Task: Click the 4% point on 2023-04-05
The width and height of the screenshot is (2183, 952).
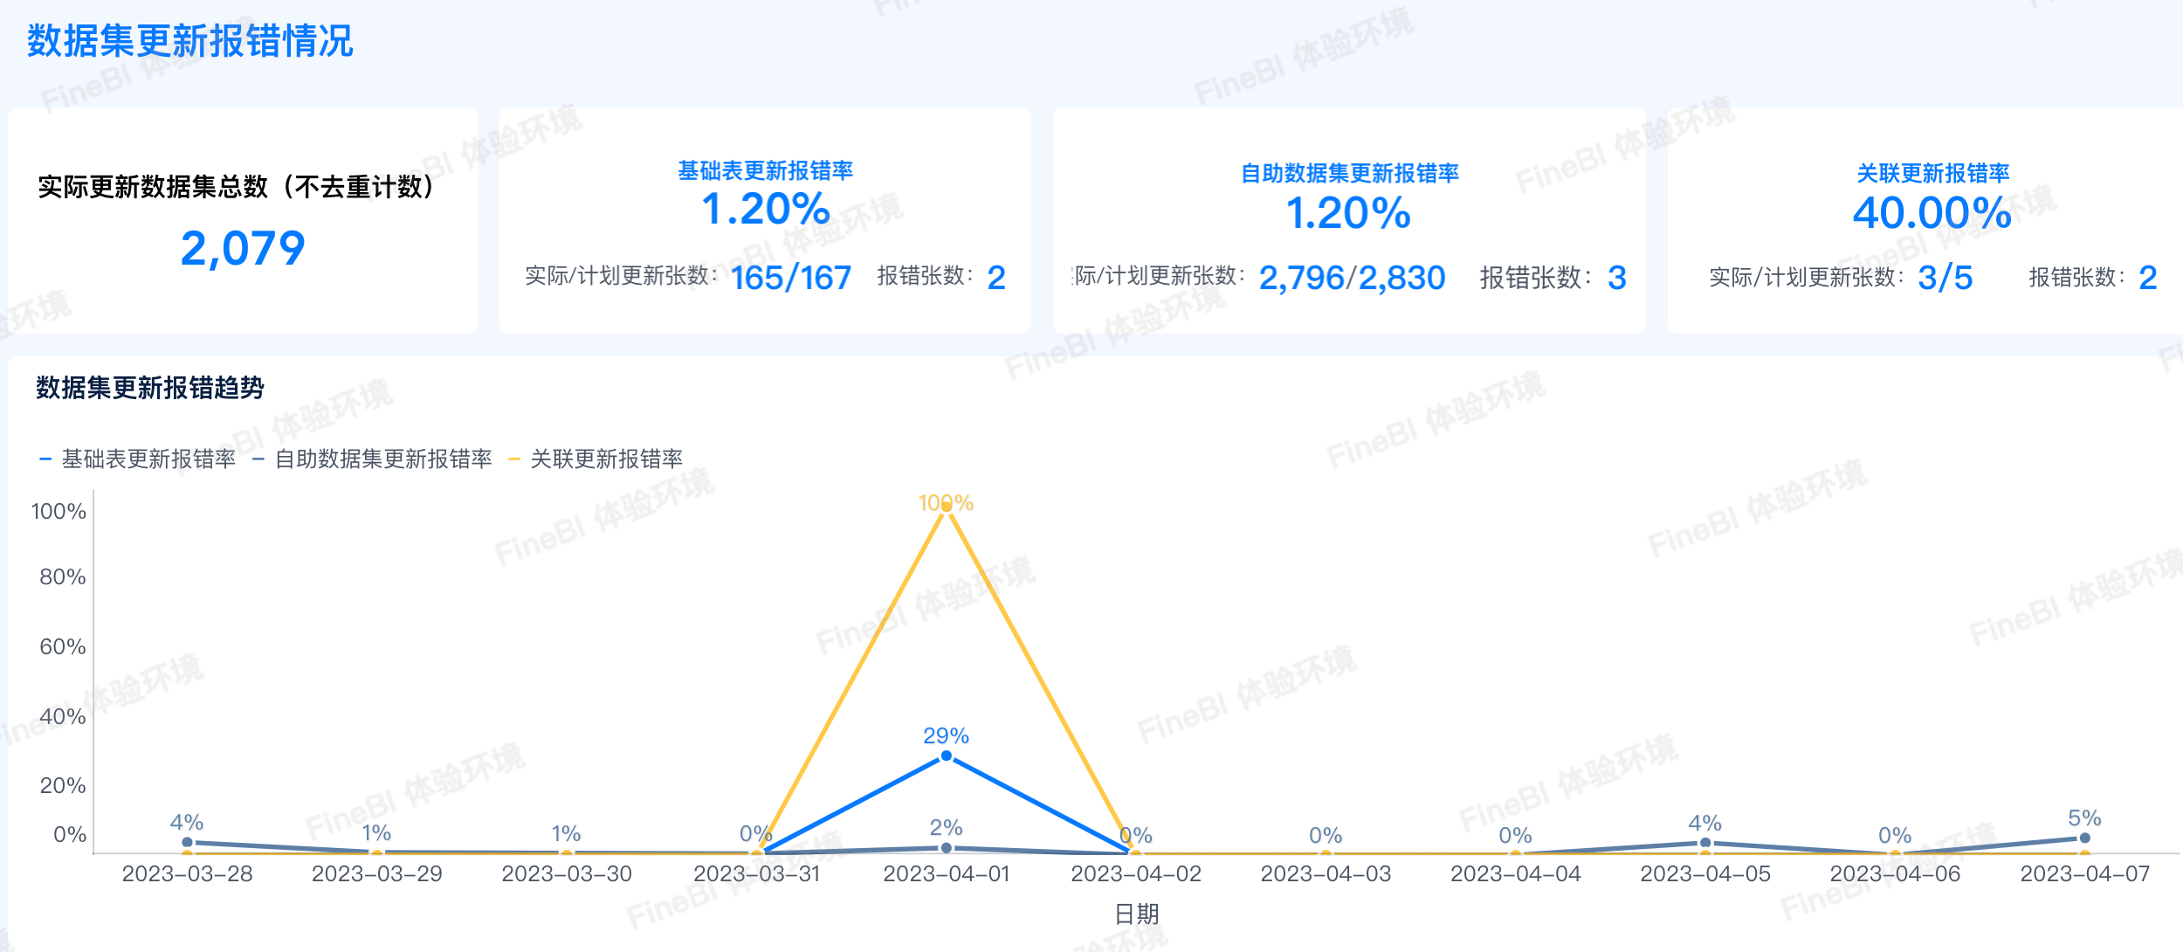Action: tap(1704, 843)
